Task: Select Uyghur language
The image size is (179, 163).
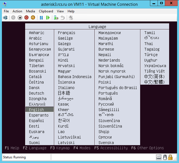Action: click(151, 60)
